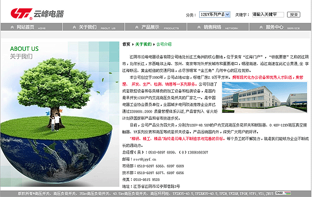Viewport: 312px width, 197px height.
Task: Open the 产品展示 PRODUCTS menu item
Action: point(156,27)
